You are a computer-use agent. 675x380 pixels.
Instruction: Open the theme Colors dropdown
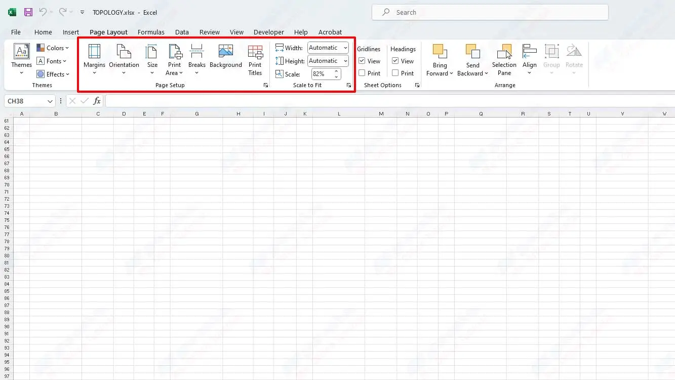pyautogui.click(x=53, y=48)
